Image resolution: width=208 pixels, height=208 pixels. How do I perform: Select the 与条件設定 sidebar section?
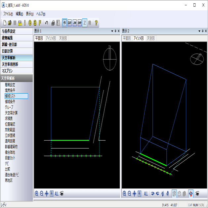pos(17,31)
